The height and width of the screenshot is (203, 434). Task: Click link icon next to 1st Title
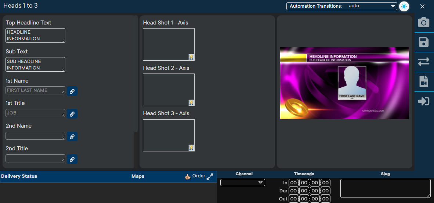point(72,114)
